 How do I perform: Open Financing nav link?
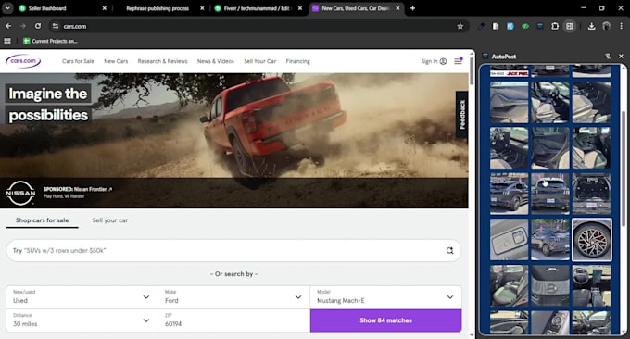tap(297, 61)
